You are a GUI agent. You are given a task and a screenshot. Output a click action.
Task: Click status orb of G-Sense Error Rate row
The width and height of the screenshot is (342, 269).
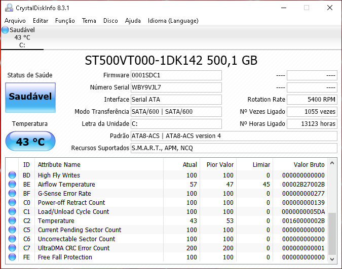tap(12, 193)
